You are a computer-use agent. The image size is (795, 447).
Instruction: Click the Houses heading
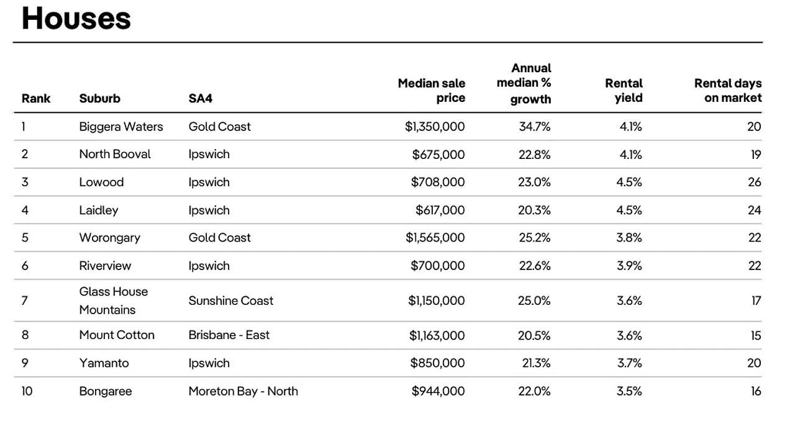[76, 18]
